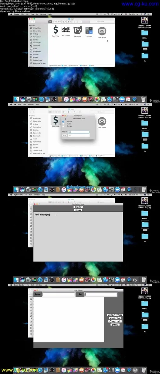Image resolution: width=160 pixels, height=374 pixels.
Task: Open the Email Sender application menu
Action: click(19, 285)
